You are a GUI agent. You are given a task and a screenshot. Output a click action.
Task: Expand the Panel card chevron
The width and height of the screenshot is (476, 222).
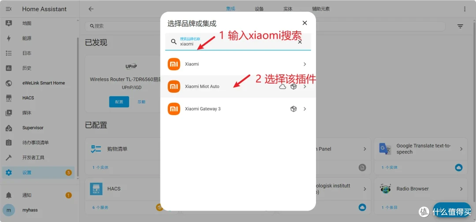click(365, 149)
